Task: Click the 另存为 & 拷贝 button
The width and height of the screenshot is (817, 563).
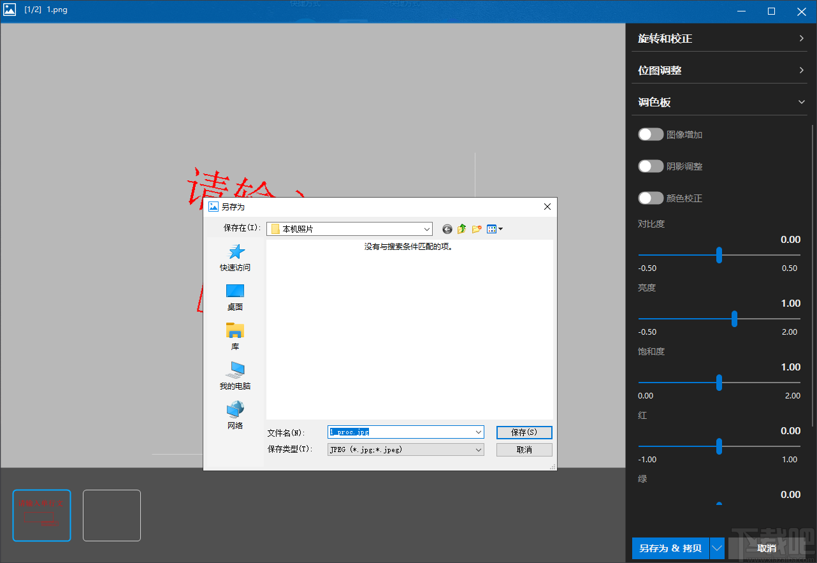Action: click(x=670, y=548)
